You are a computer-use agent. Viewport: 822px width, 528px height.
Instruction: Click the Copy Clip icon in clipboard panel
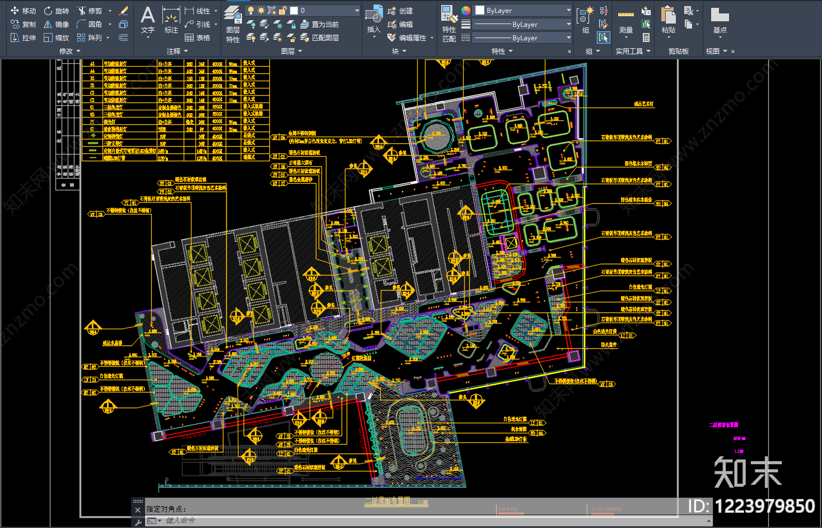689,24
